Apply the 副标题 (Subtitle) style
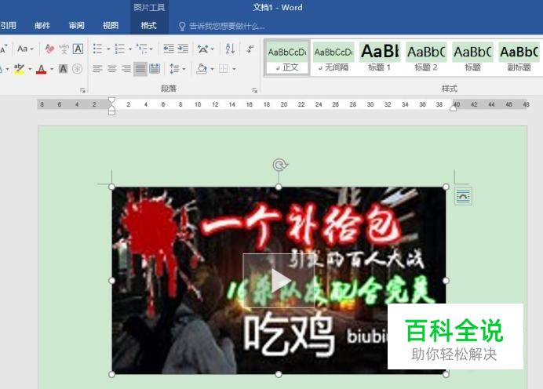543x389 pixels. click(519, 57)
